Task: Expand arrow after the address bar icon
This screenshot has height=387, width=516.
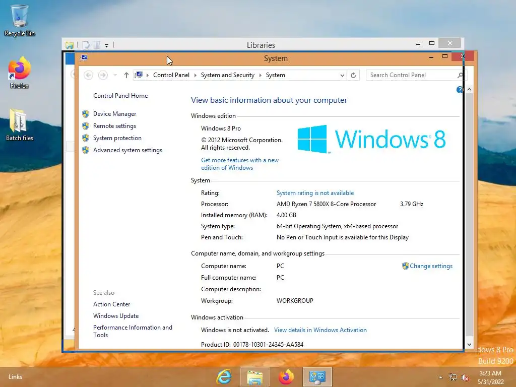Action: point(148,76)
